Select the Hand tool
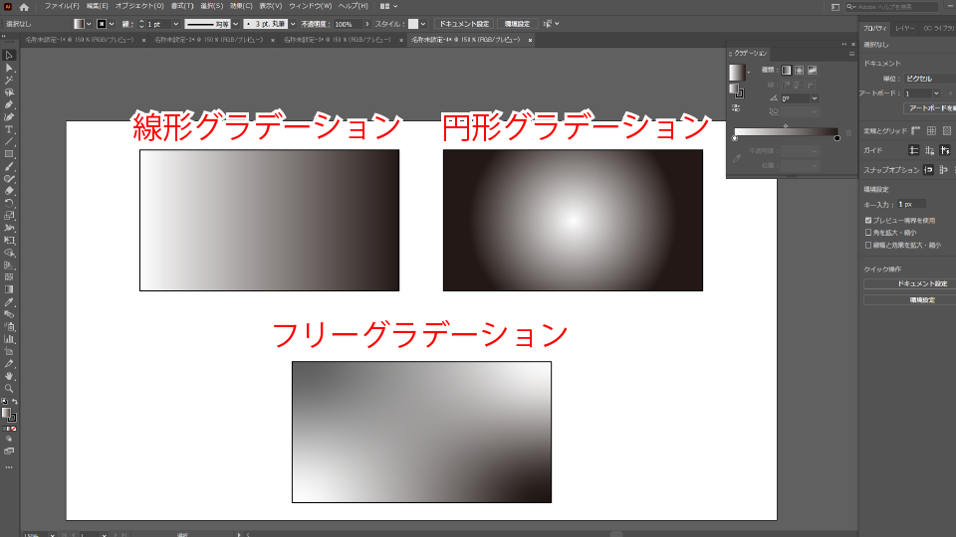956x537 pixels. point(9,376)
